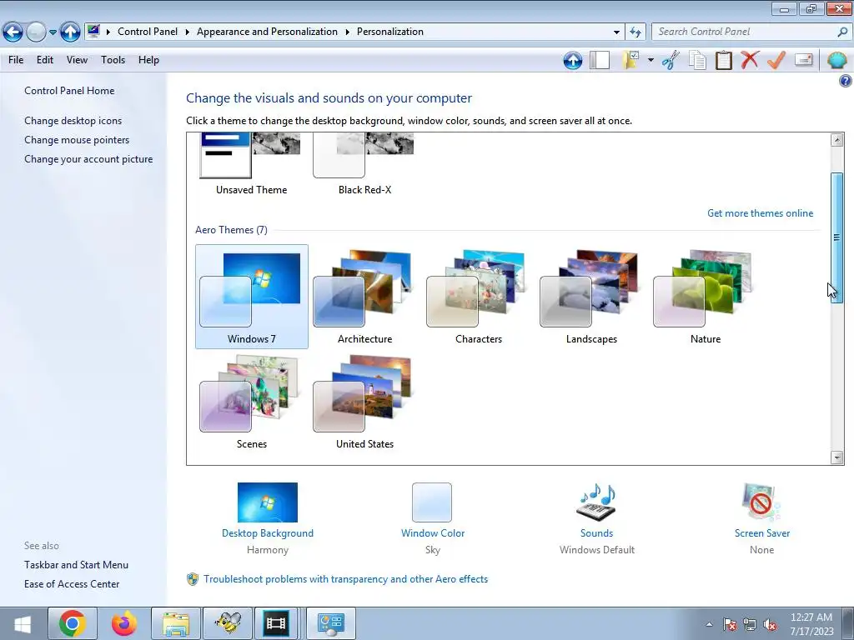This screenshot has height=640, width=854.
Task: Click Get more themes online
Action: coord(760,213)
